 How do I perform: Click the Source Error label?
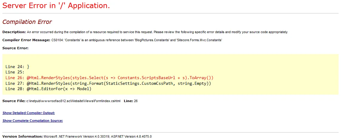pos(16,48)
